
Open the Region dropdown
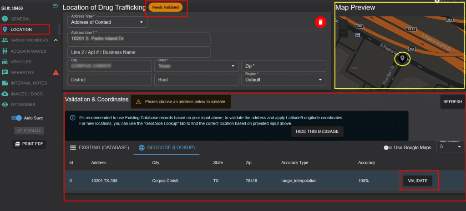tap(284, 80)
